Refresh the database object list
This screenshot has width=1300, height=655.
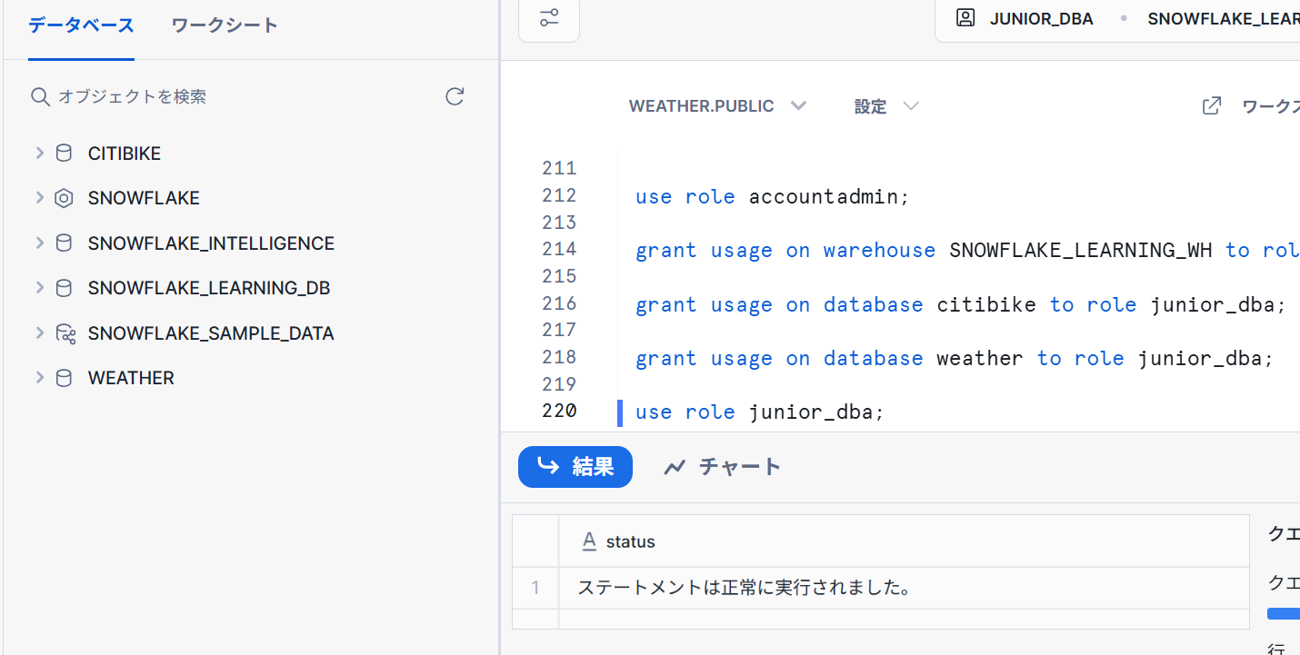click(x=455, y=96)
